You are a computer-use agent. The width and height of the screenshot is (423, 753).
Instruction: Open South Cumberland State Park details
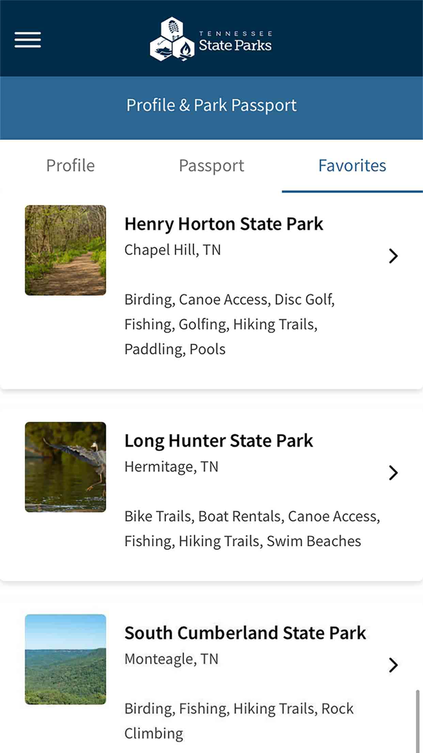point(393,665)
